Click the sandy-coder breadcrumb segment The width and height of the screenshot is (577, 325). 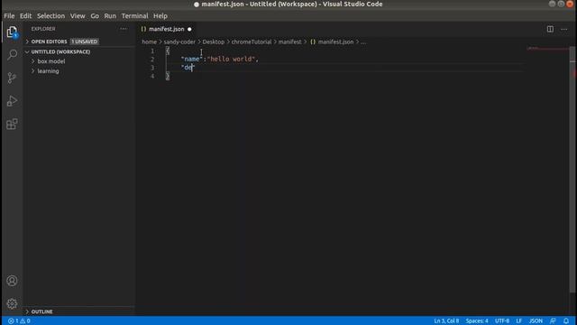coord(179,42)
